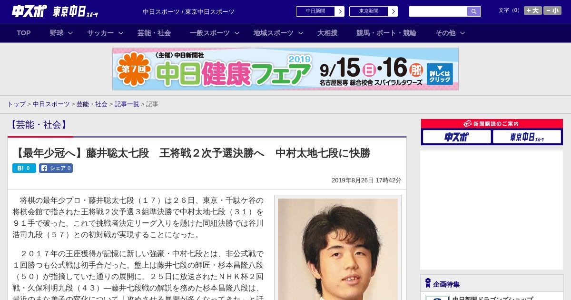571x300 pixels.
Task: Go to 記事一覧 breadcrumb link
Action: pos(127,104)
